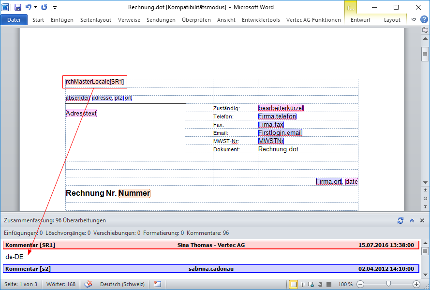The image size is (430, 290).
Task: Collapse the ribbon with the chevron
Action: tap(414, 20)
